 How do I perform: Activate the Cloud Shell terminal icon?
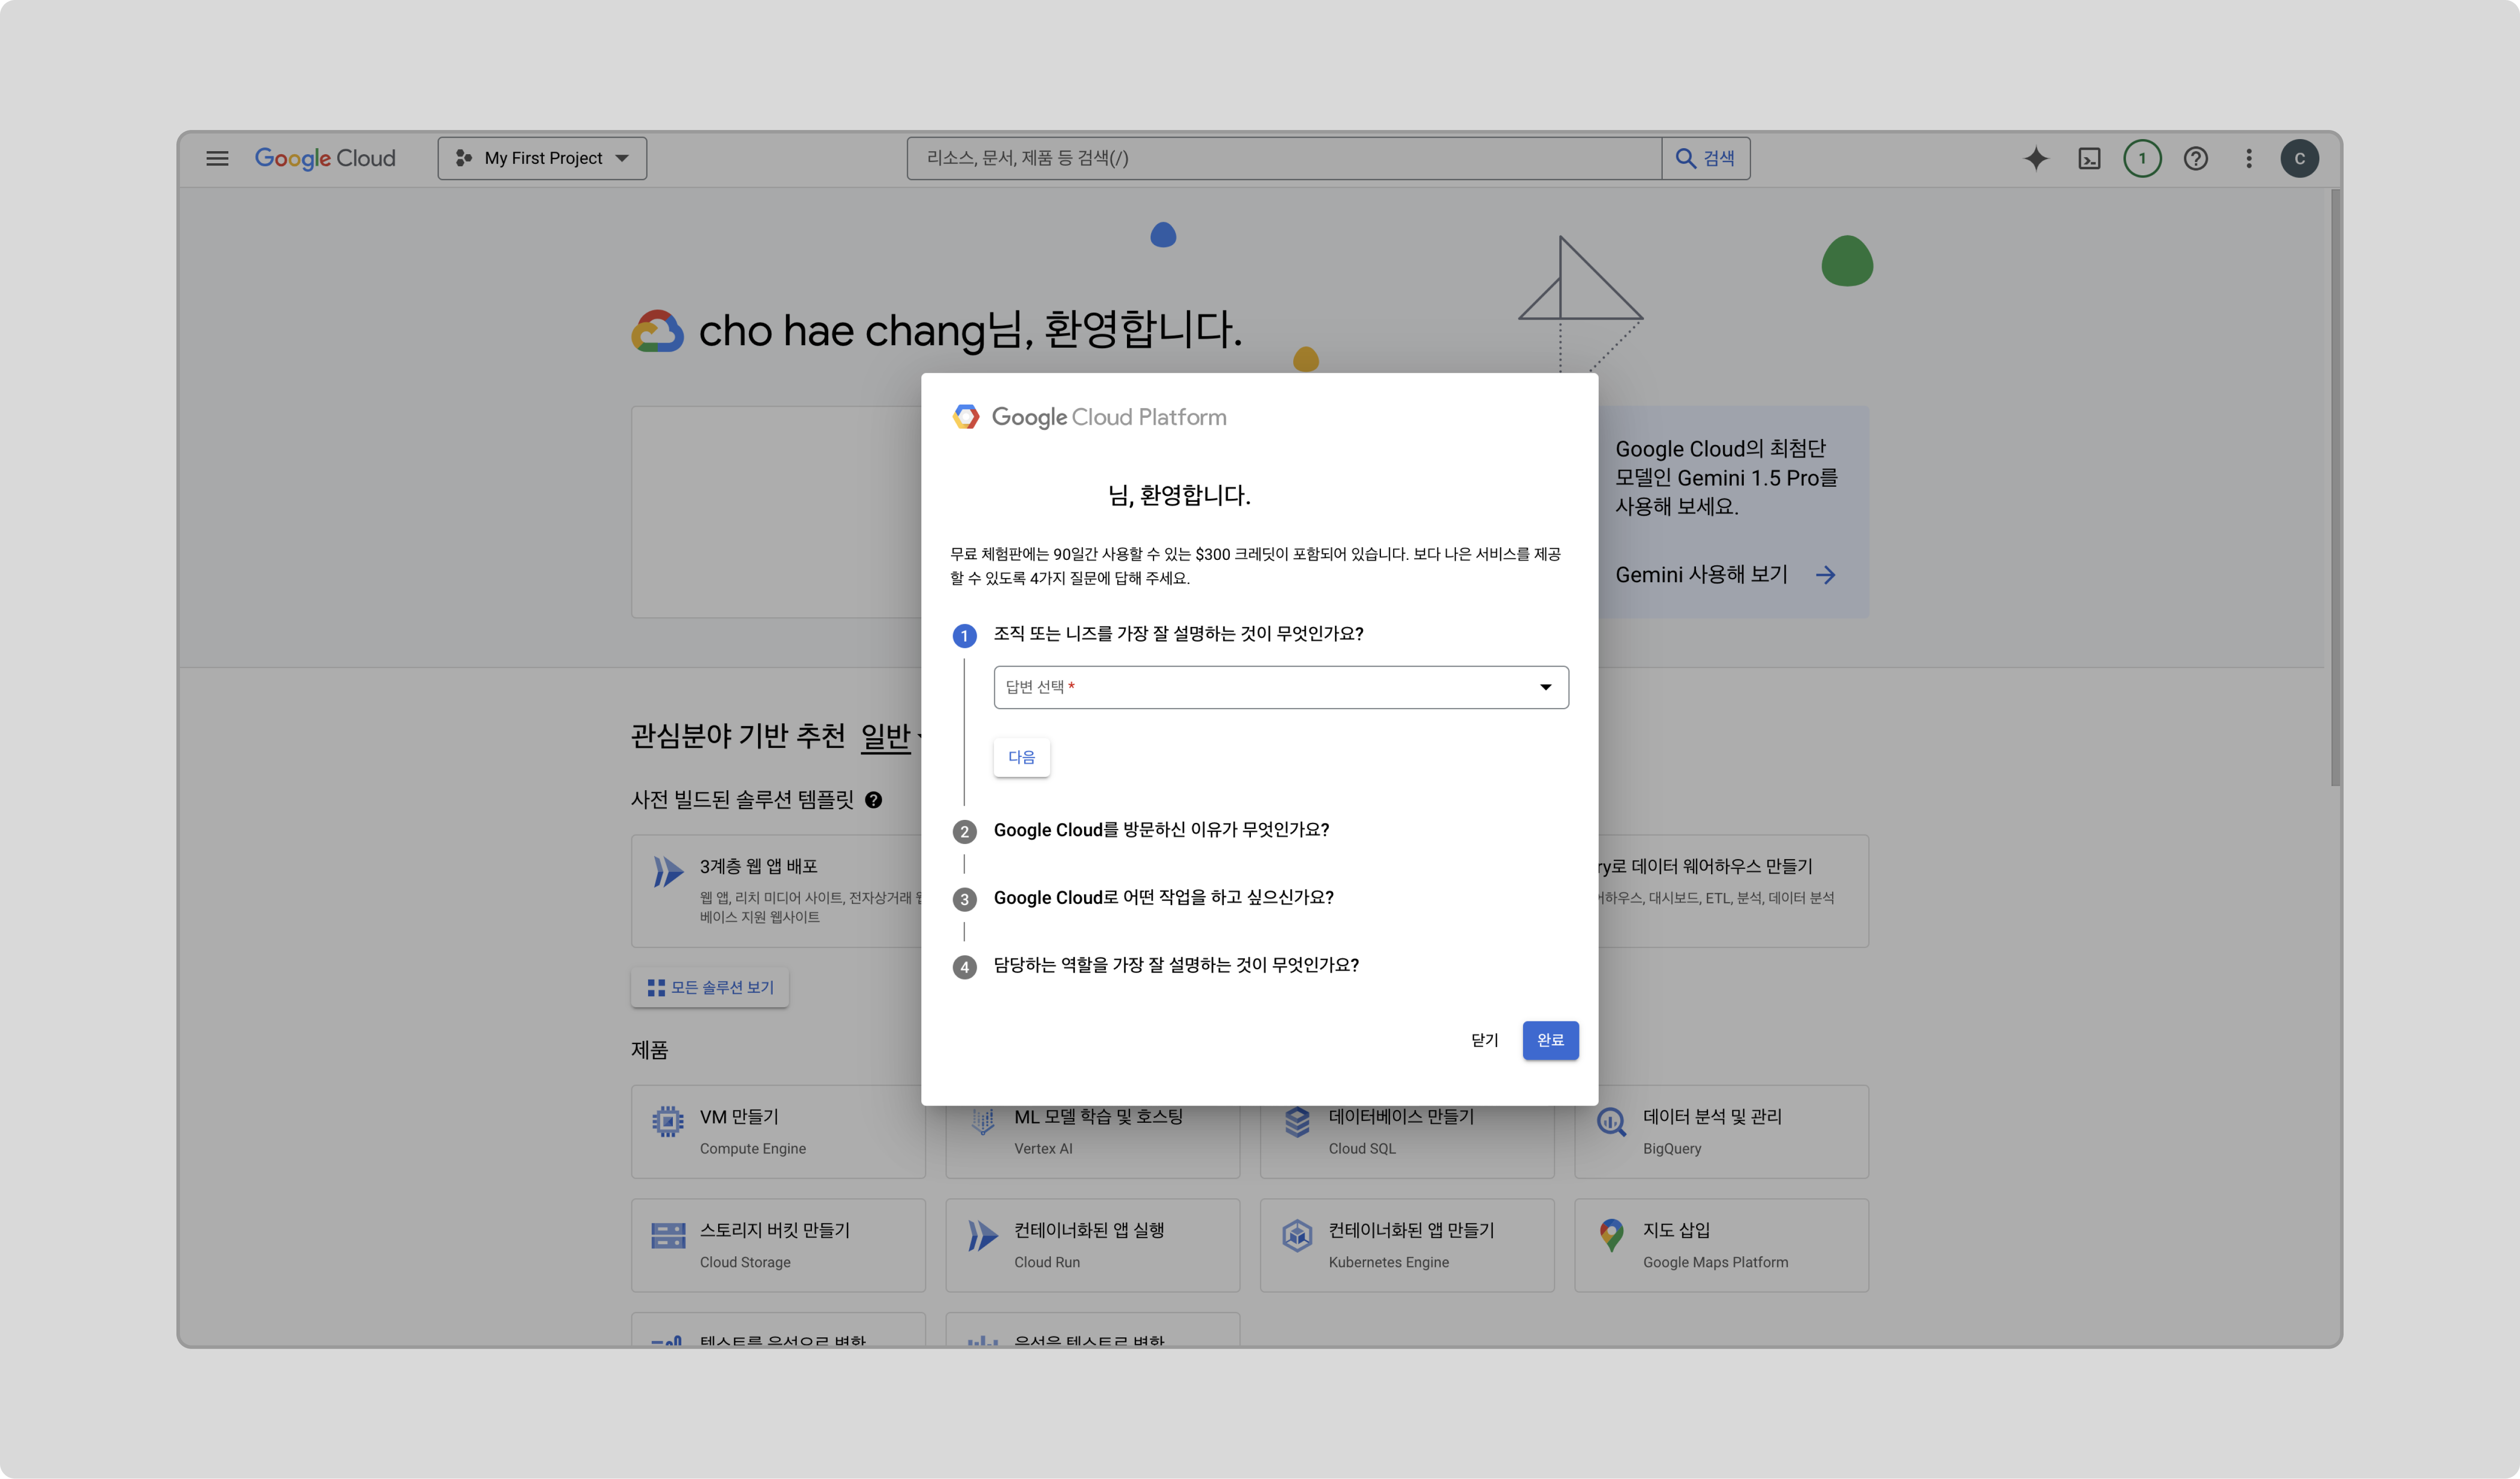click(x=2089, y=158)
